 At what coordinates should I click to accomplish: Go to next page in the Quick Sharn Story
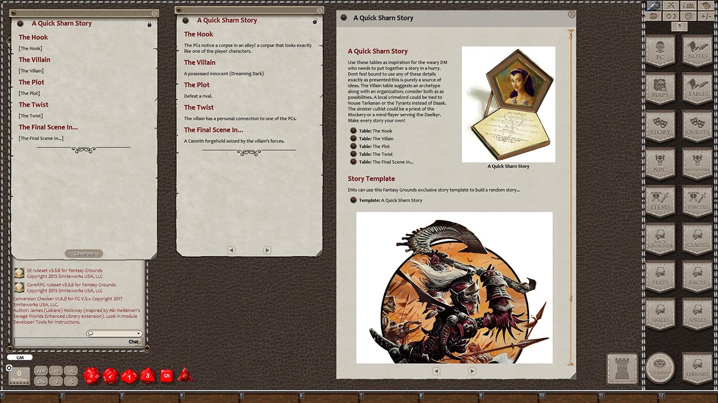[x=472, y=371]
